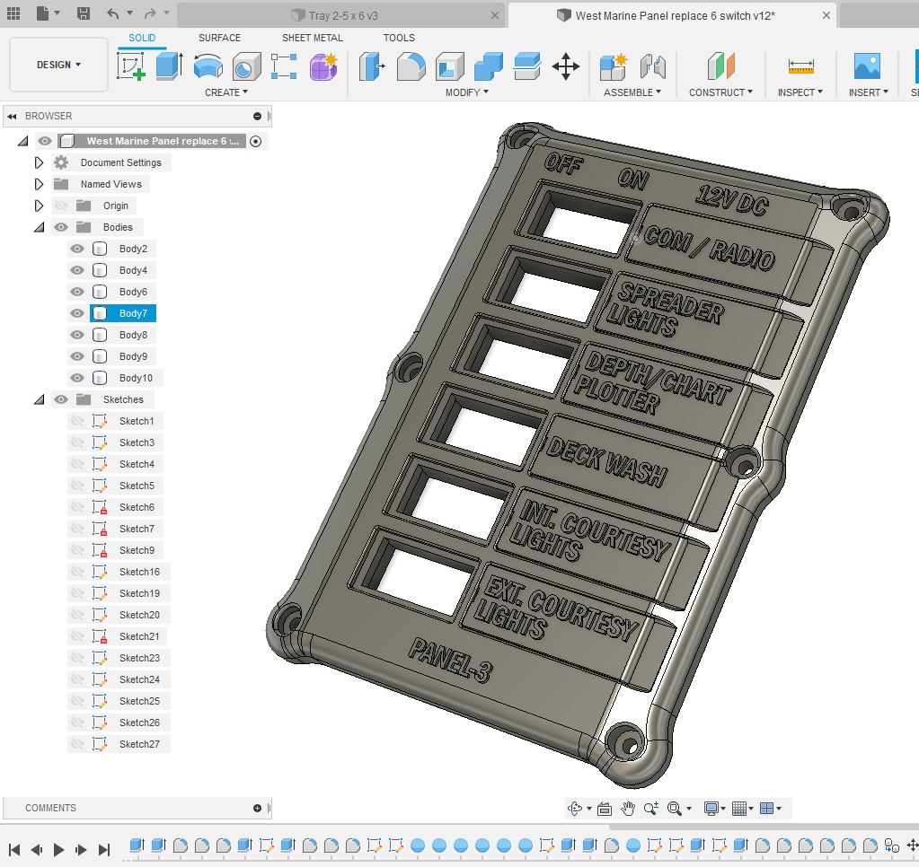Image resolution: width=919 pixels, height=867 pixels.
Task: Show the Origin folder
Action: pyautogui.click(x=61, y=206)
